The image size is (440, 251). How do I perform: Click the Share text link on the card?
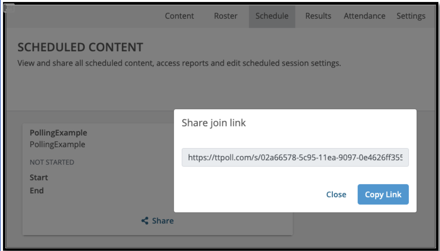163,221
